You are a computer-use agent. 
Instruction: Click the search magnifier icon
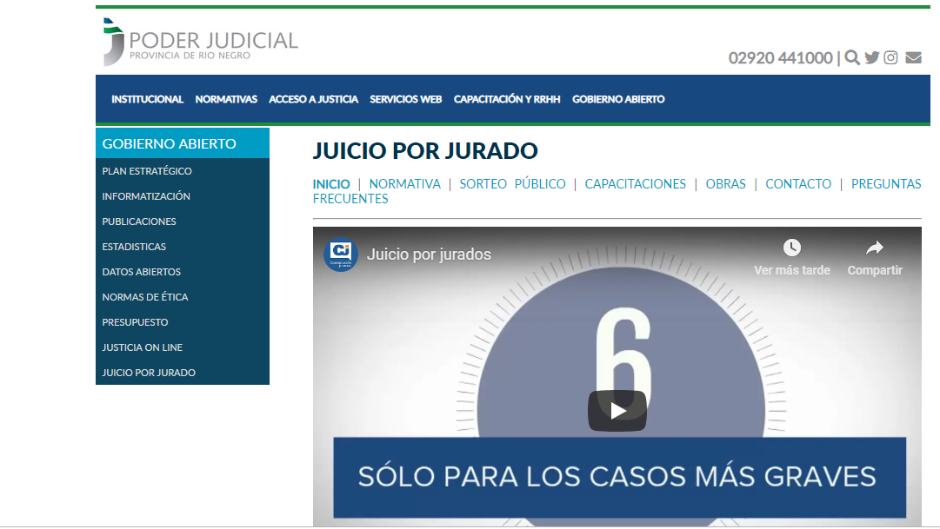(x=851, y=56)
